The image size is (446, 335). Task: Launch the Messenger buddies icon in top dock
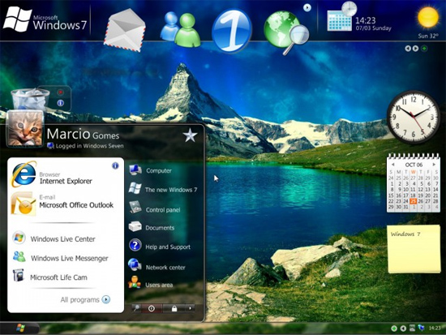[180, 29]
